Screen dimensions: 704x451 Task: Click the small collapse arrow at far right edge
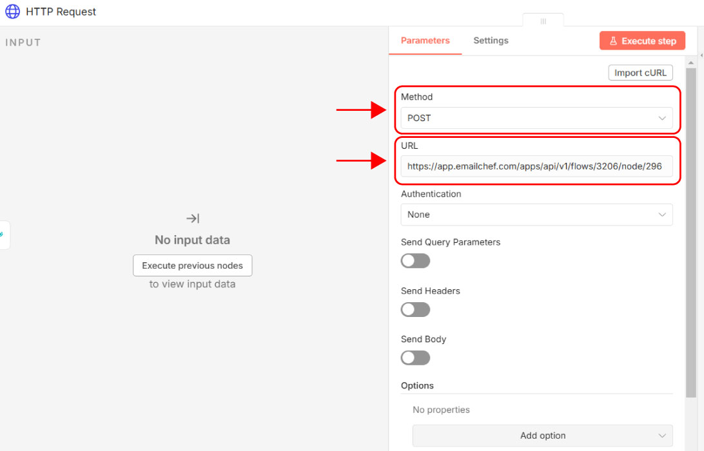pos(701,57)
